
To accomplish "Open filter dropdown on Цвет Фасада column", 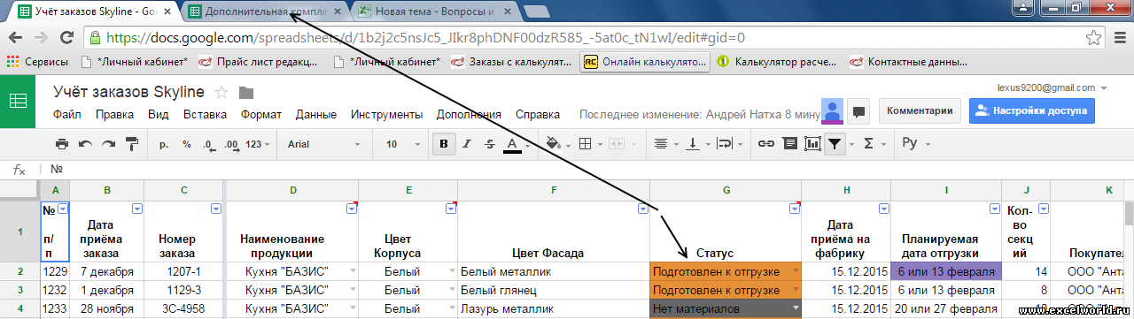I will click(642, 209).
